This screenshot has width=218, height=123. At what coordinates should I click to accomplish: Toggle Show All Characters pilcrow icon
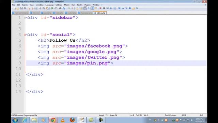coord(89,8)
